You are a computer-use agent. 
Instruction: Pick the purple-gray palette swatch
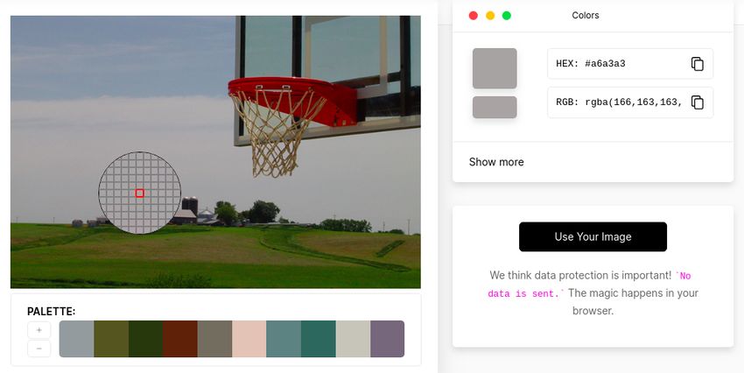coord(388,339)
